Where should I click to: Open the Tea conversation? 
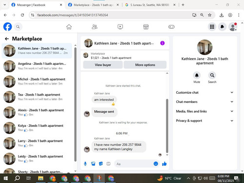pyautogui.click(x=37, y=97)
